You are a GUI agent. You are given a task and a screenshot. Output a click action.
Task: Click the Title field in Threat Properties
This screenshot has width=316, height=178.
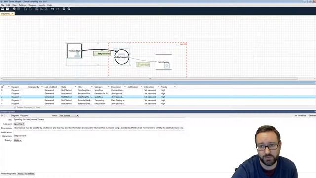[99, 120]
